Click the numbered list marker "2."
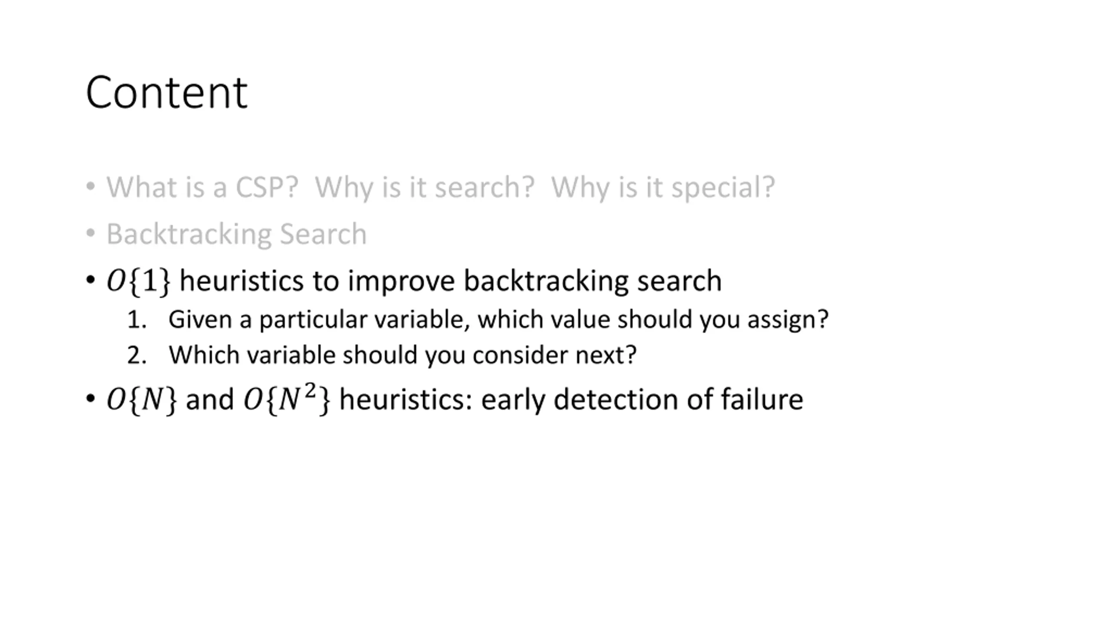 tap(137, 356)
